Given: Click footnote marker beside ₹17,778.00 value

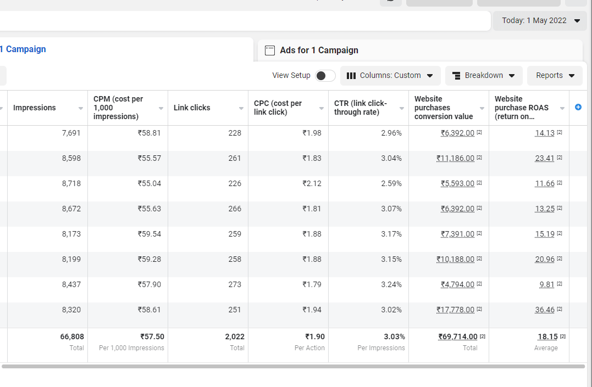Looking at the screenshot, I should click(x=479, y=309).
